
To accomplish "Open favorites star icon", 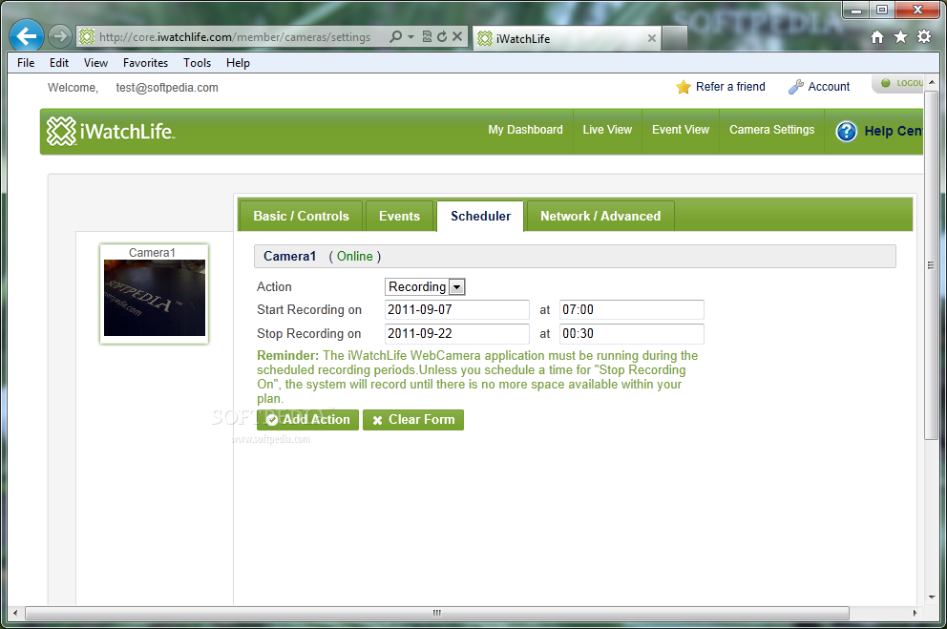I will click(900, 37).
